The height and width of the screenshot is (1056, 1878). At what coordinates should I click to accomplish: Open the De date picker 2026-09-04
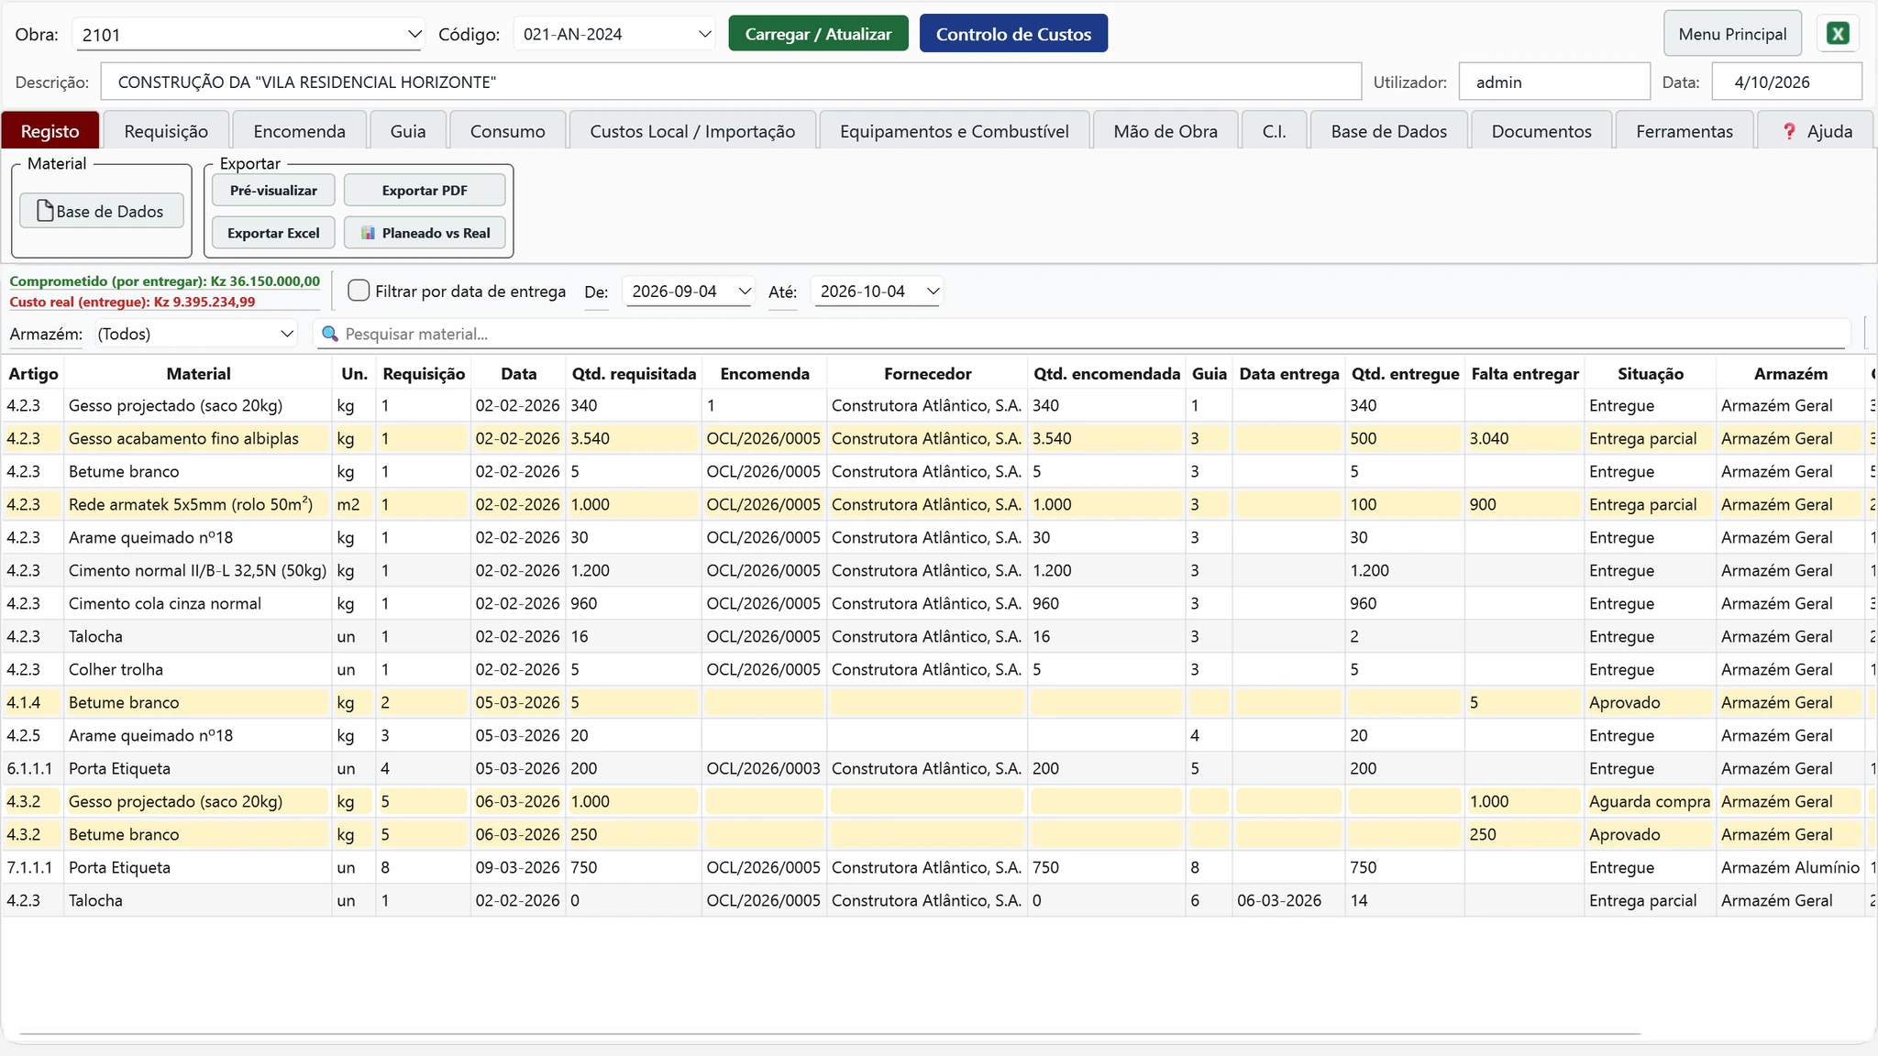pos(690,291)
